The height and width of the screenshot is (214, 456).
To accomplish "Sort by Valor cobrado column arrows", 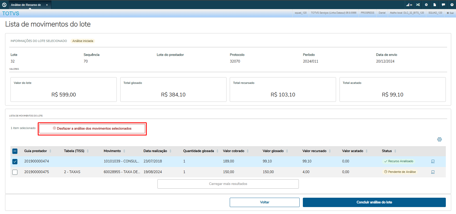I will pos(248,151).
